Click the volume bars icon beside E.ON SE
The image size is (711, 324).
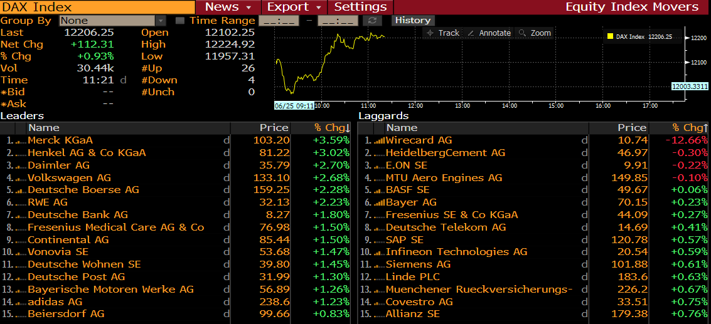[379, 165]
